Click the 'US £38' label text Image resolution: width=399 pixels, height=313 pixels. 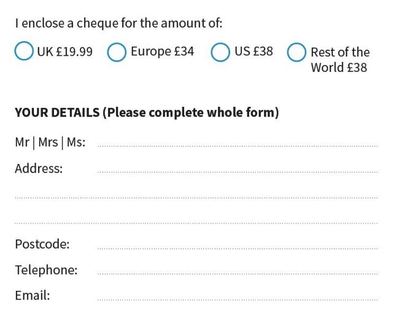(x=254, y=52)
